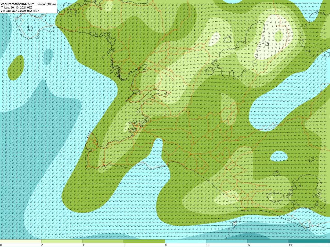Viewport: 330px width, 247px height.
Task: Click the palest legend swatch between 0 and 2
Action: (21, 241)
